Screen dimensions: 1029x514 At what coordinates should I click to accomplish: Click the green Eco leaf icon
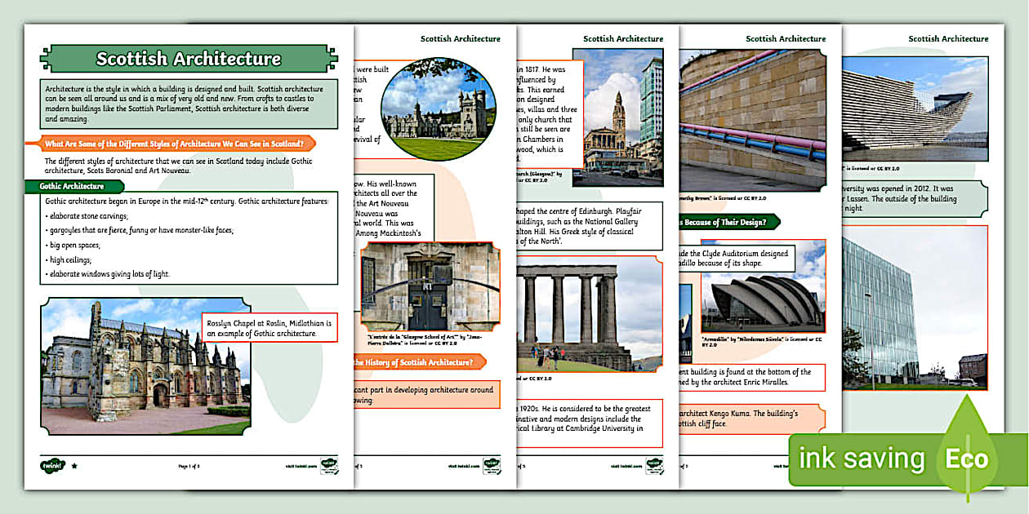coord(968,458)
